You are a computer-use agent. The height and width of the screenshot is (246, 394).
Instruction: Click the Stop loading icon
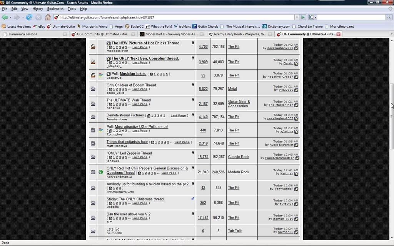38,17
